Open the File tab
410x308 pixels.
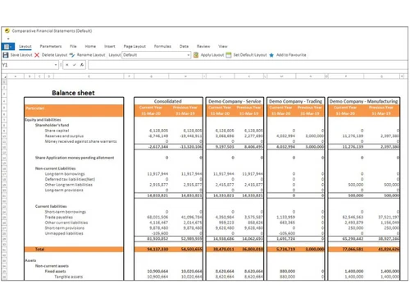[x=73, y=46]
